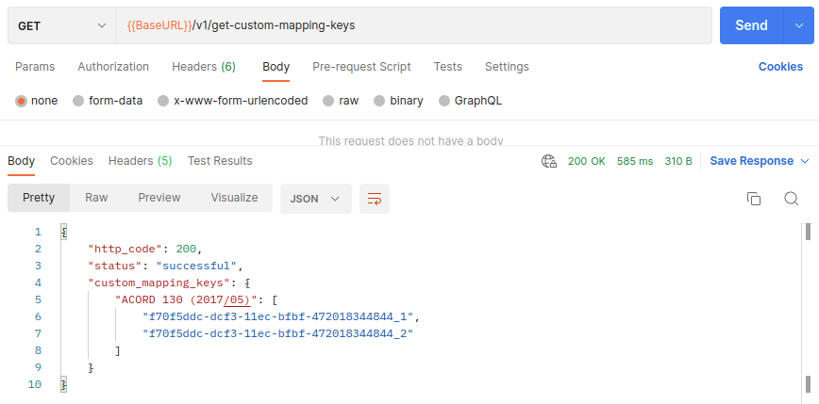The image size is (819, 404).
Task: Click the request URL field
Action: [x=415, y=25]
